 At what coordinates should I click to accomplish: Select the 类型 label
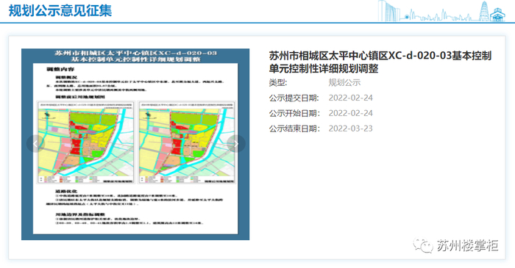pyautogui.click(x=278, y=82)
